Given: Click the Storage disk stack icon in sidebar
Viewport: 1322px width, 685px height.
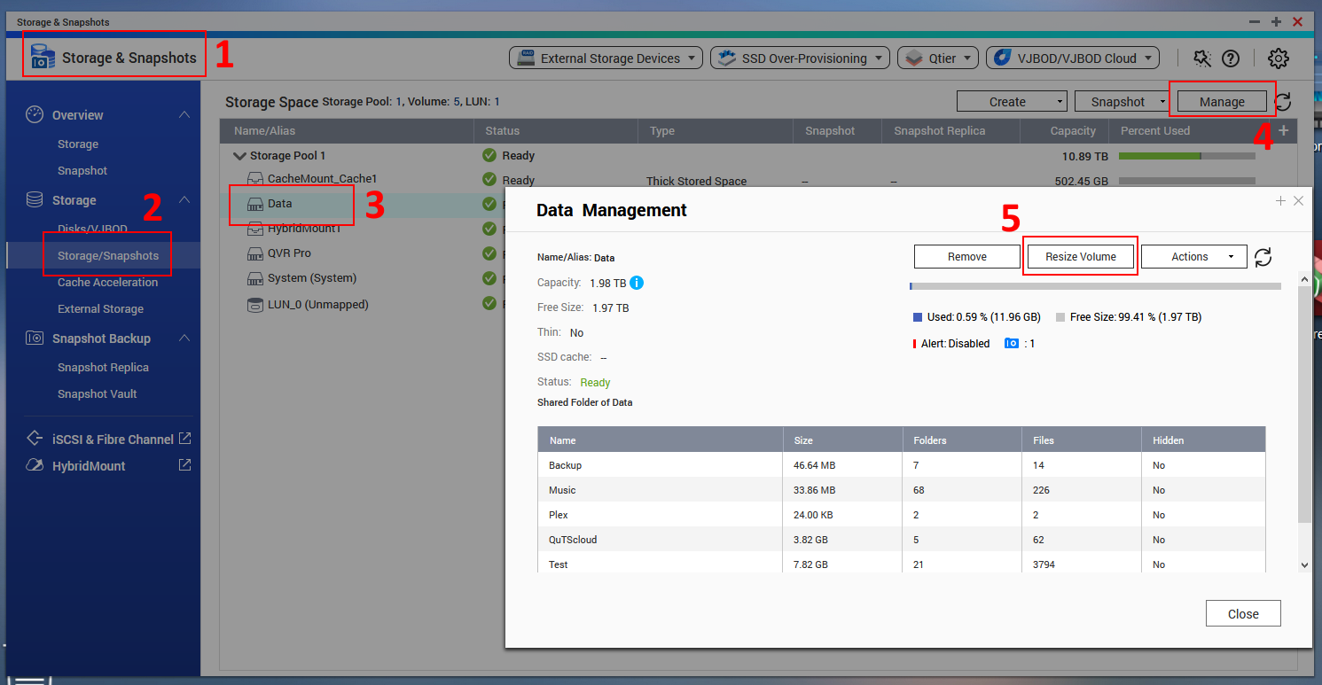Looking at the screenshot, I should point(35,200).
